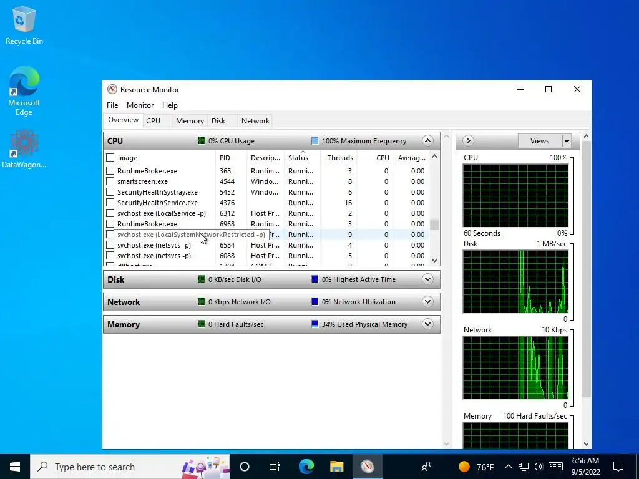Open the Help menu
The width and height of the screenshot is (639, 479).
(x=170, y=105)
